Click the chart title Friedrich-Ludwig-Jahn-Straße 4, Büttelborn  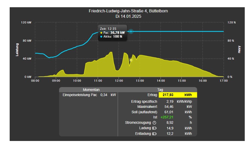click(x=128, y=11)
